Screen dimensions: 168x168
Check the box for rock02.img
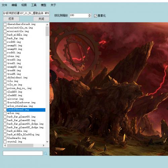pos(5,42)
